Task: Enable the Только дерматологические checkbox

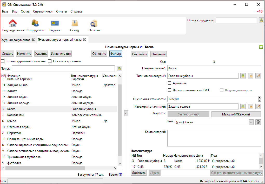Action: click(3, 61)
